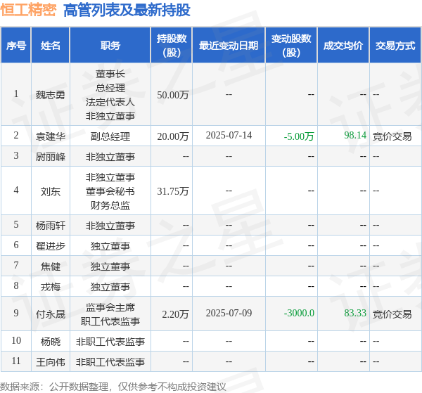The image size is (422, 393).
Task: Select the 交易方式 column header
Action: 395,46
